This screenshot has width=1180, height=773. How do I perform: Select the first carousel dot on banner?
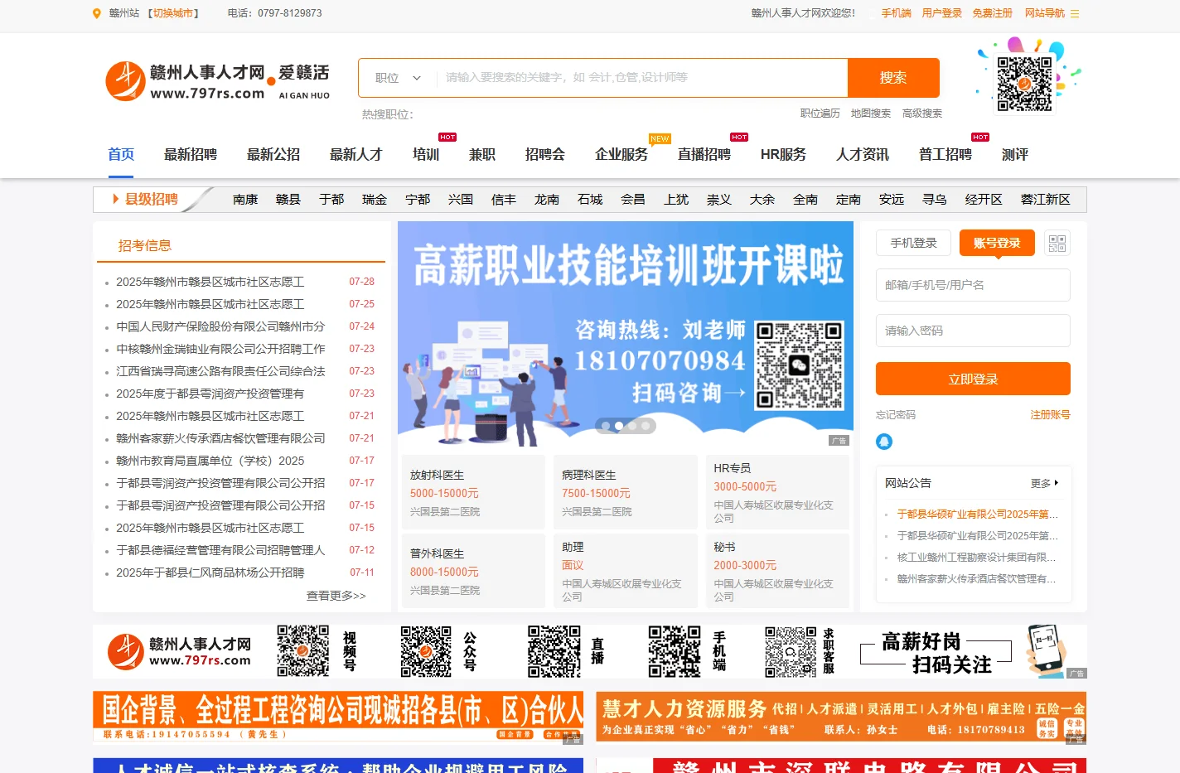(x=606, y=426)
